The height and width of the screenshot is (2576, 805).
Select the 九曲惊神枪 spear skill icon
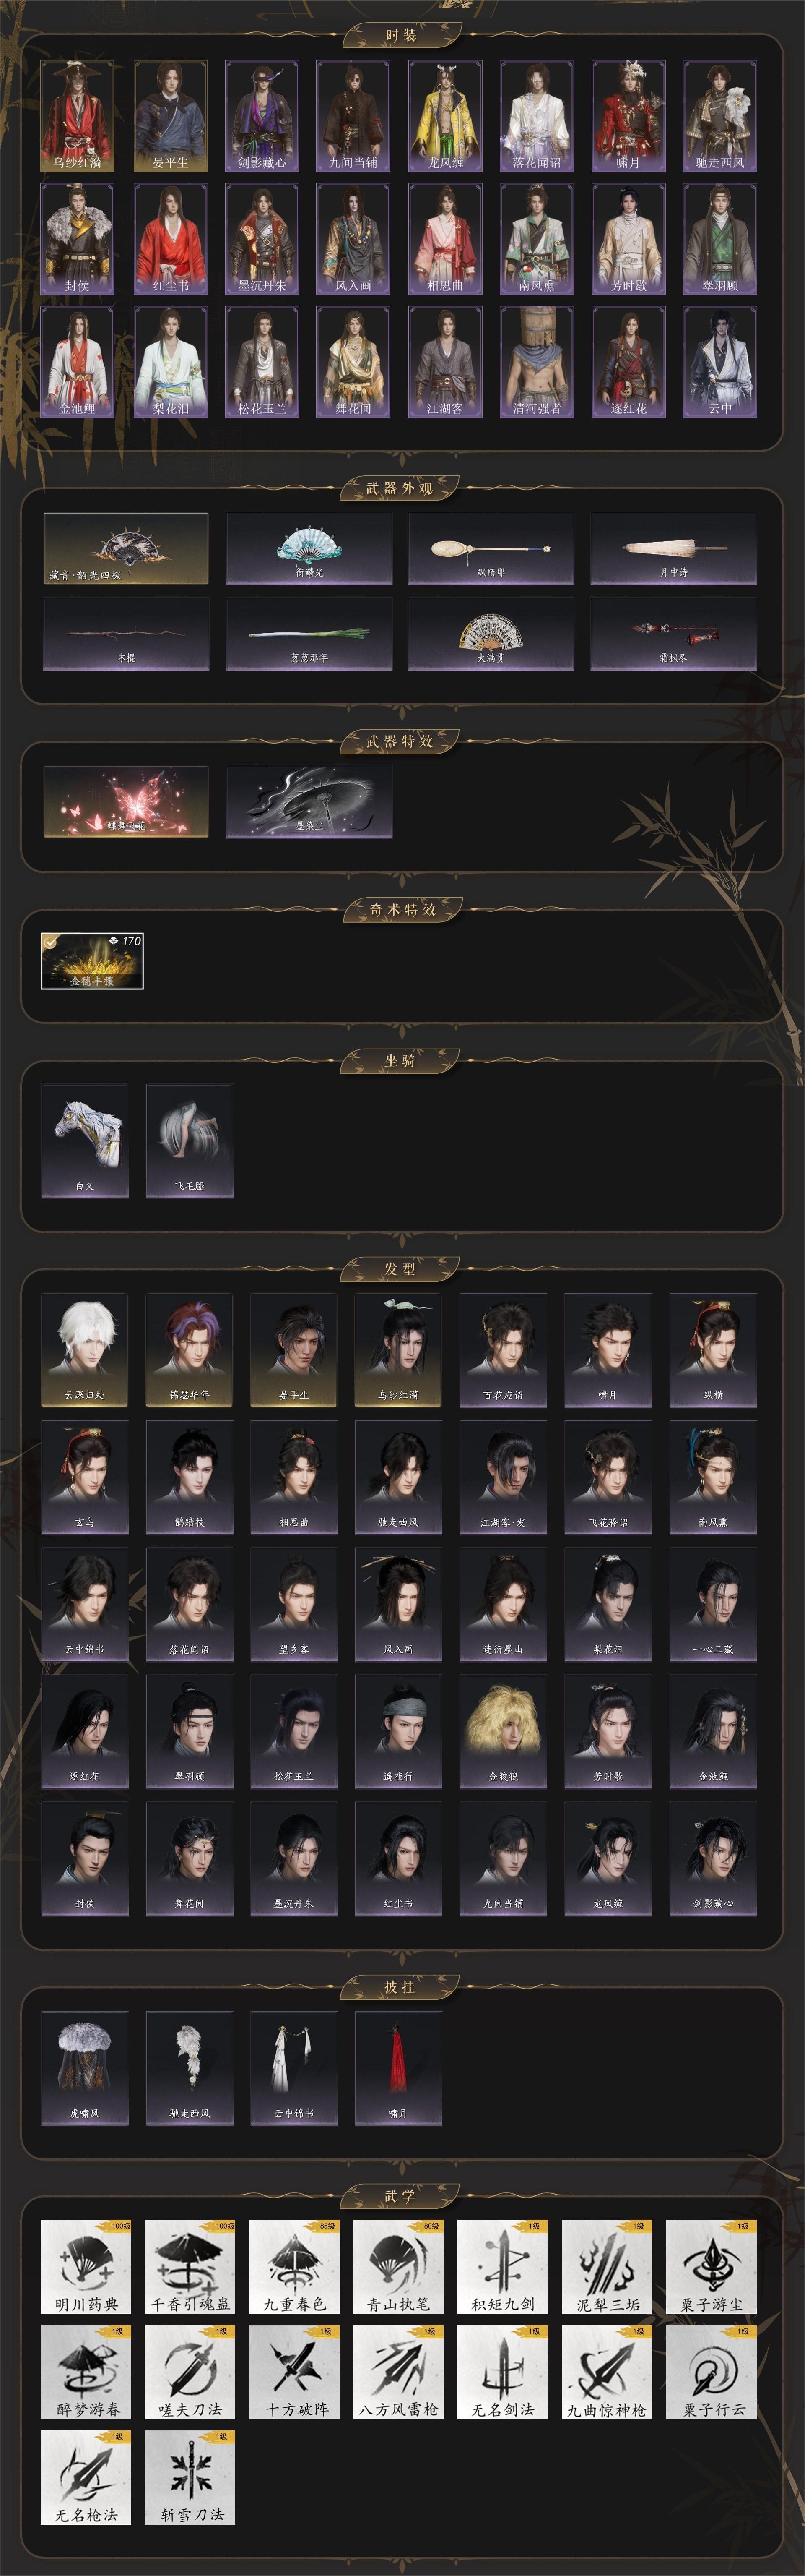606,2372
